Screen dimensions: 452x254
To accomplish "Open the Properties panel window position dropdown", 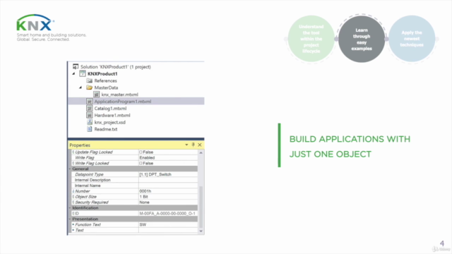I will pyautogui.click(x=186, y=145).
